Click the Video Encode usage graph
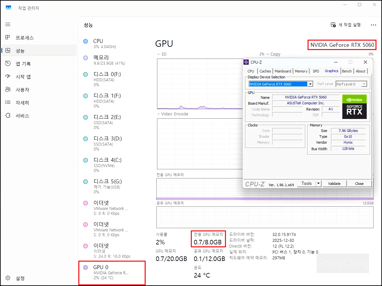 point(200,144)
